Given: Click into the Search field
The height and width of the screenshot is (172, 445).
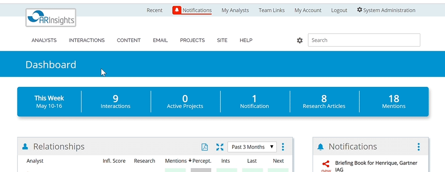Looking at the screenshot, I should [364, 40].
